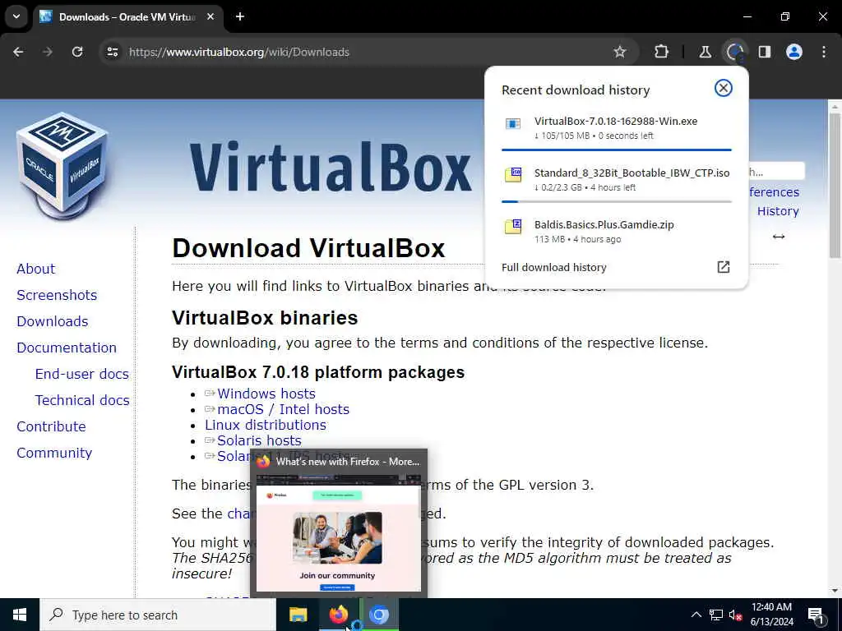Screen dimensions: 842x631
Task: Open the tab search dropdown arrow
Action: 16,16
